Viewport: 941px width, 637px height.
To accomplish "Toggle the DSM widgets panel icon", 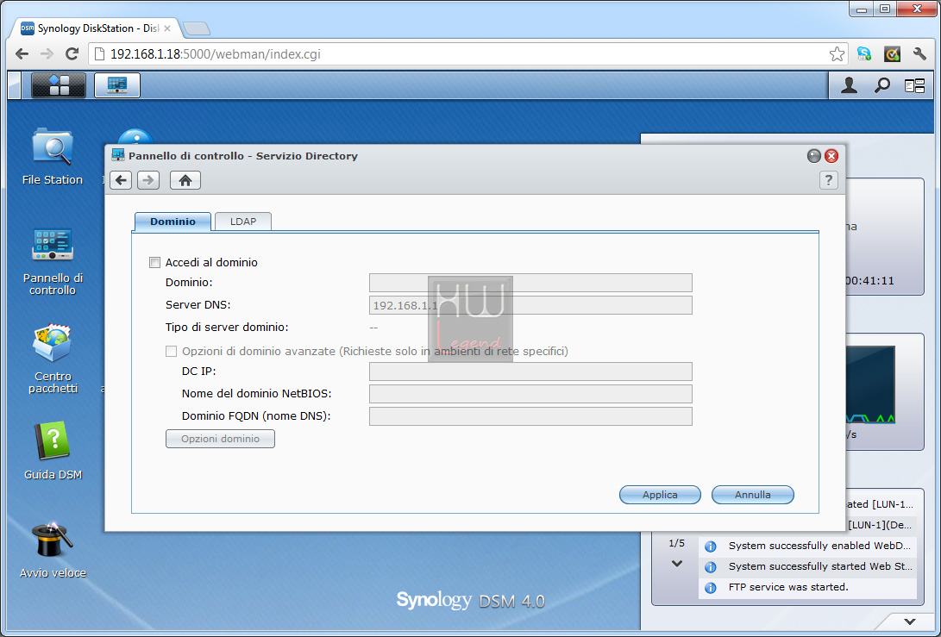I will (914, 86).
